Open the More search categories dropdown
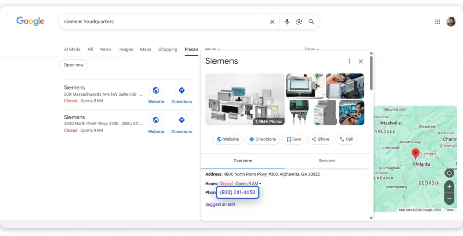Image resolution: width=463 pixels, height=236 pixels. (212, 49)
